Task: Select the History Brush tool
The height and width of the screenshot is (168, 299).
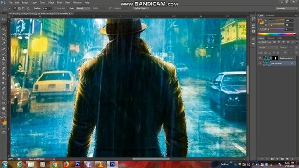Action: 3,63
